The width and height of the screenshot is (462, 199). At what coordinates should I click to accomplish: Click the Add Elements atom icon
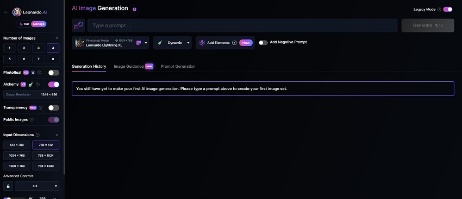pos(202,43)
